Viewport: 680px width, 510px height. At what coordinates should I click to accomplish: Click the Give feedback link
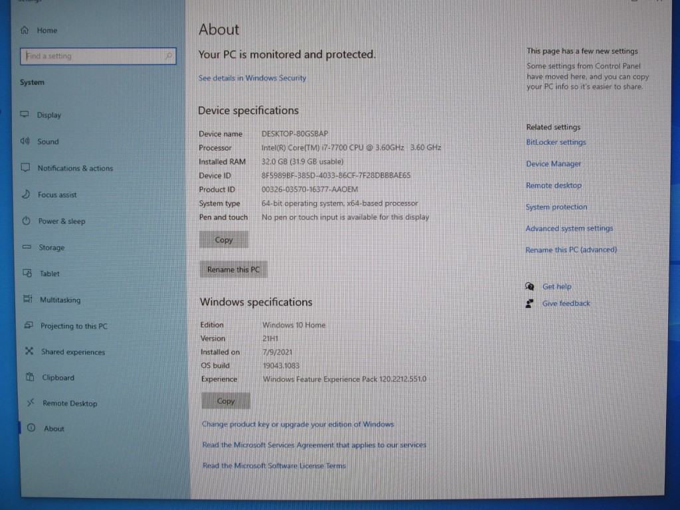(566, 303)
